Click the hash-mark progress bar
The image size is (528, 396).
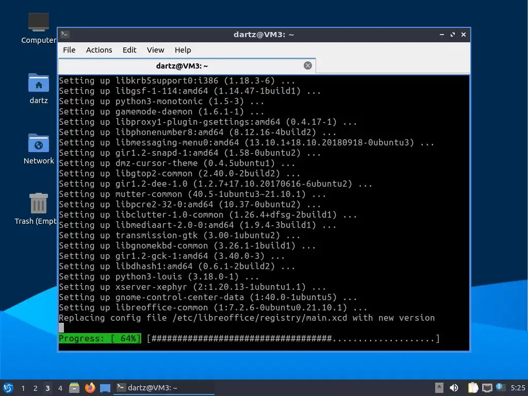click(293, 338)
